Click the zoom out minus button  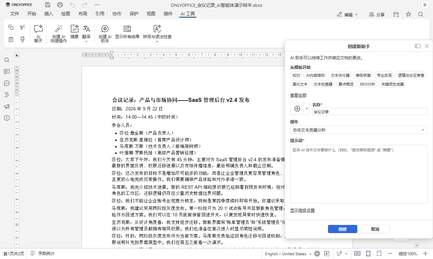(x=390, y=254)
